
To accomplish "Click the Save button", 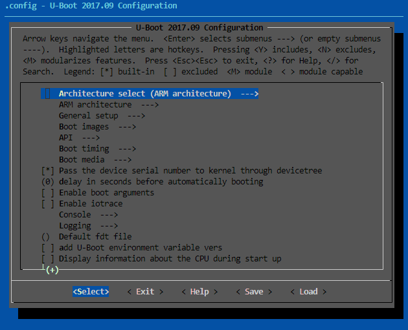I will tap(254, 292).
